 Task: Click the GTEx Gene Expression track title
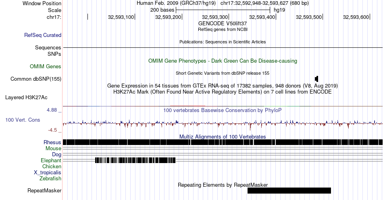[223, 86]
